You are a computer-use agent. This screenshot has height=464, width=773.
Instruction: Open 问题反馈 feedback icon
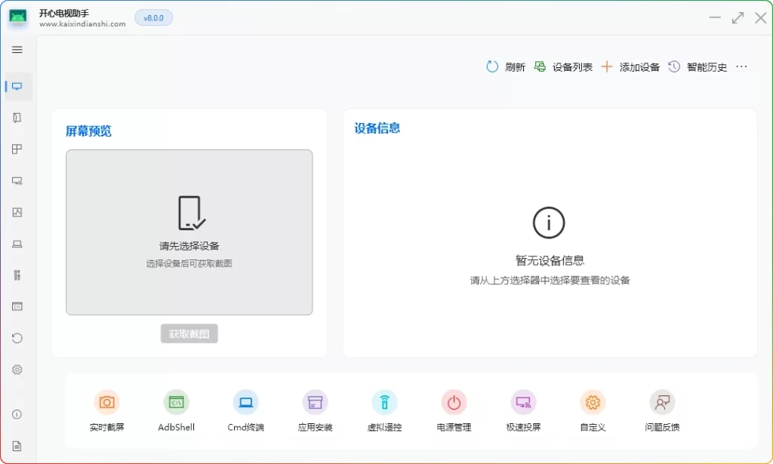[x=662, y=403]
